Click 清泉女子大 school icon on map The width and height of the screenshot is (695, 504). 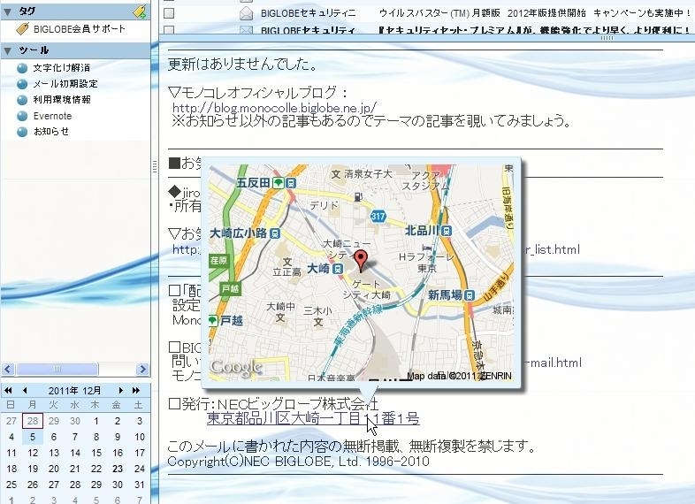coord(336,175)
